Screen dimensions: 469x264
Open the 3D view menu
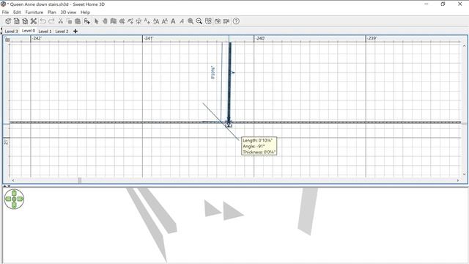[68, 12]
